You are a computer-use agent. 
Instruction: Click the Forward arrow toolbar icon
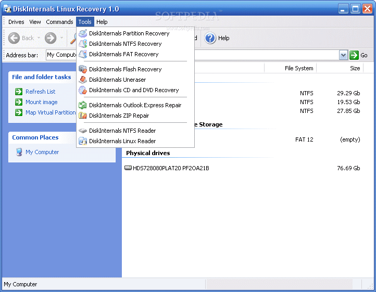tap(51, 38)
